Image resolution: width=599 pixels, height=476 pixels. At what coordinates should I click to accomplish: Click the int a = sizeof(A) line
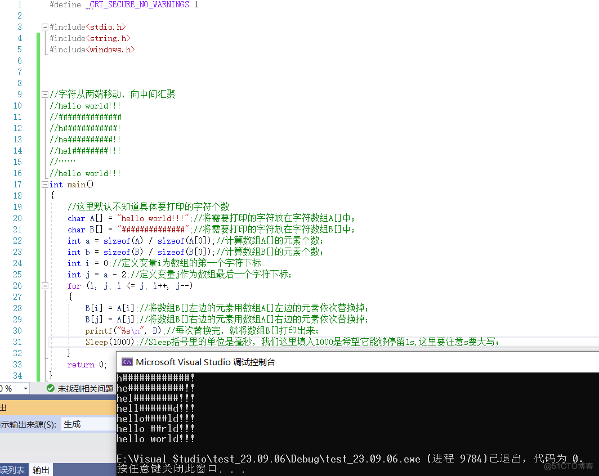(195, 240)
